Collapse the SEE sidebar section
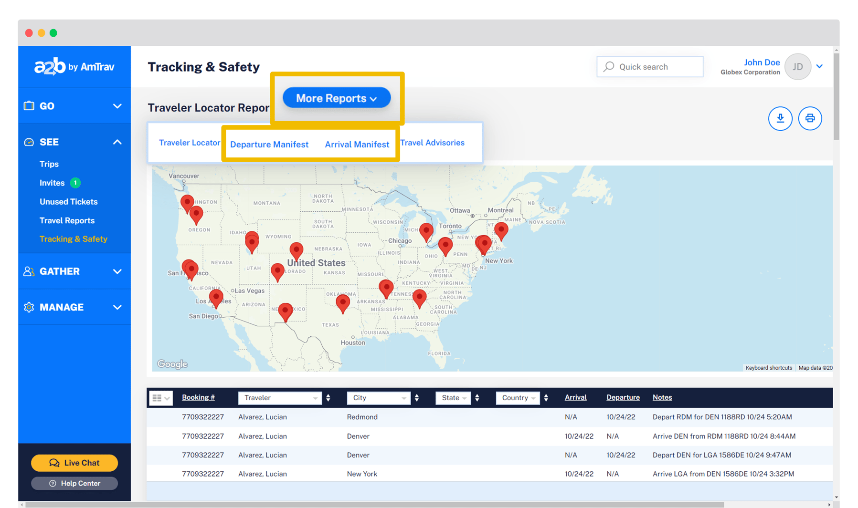Screen dimensions: 858x508 tap(117, 142)
